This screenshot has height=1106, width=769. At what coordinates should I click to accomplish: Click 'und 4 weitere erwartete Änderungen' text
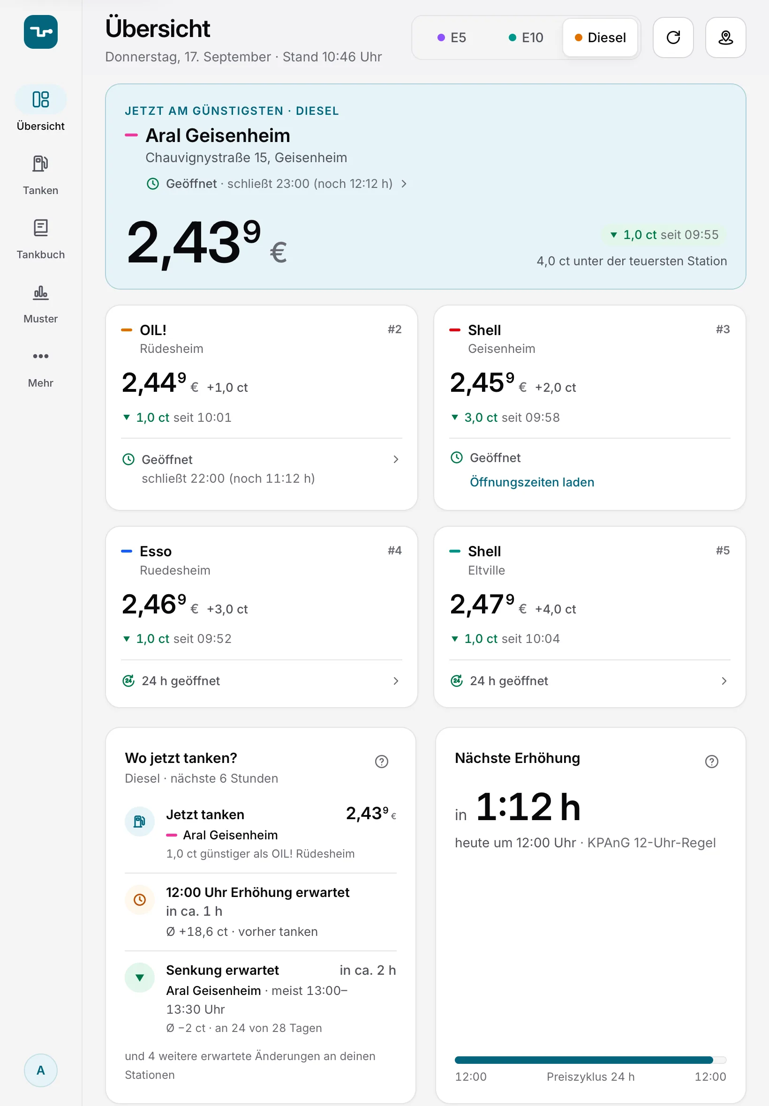click(250, 1065)
